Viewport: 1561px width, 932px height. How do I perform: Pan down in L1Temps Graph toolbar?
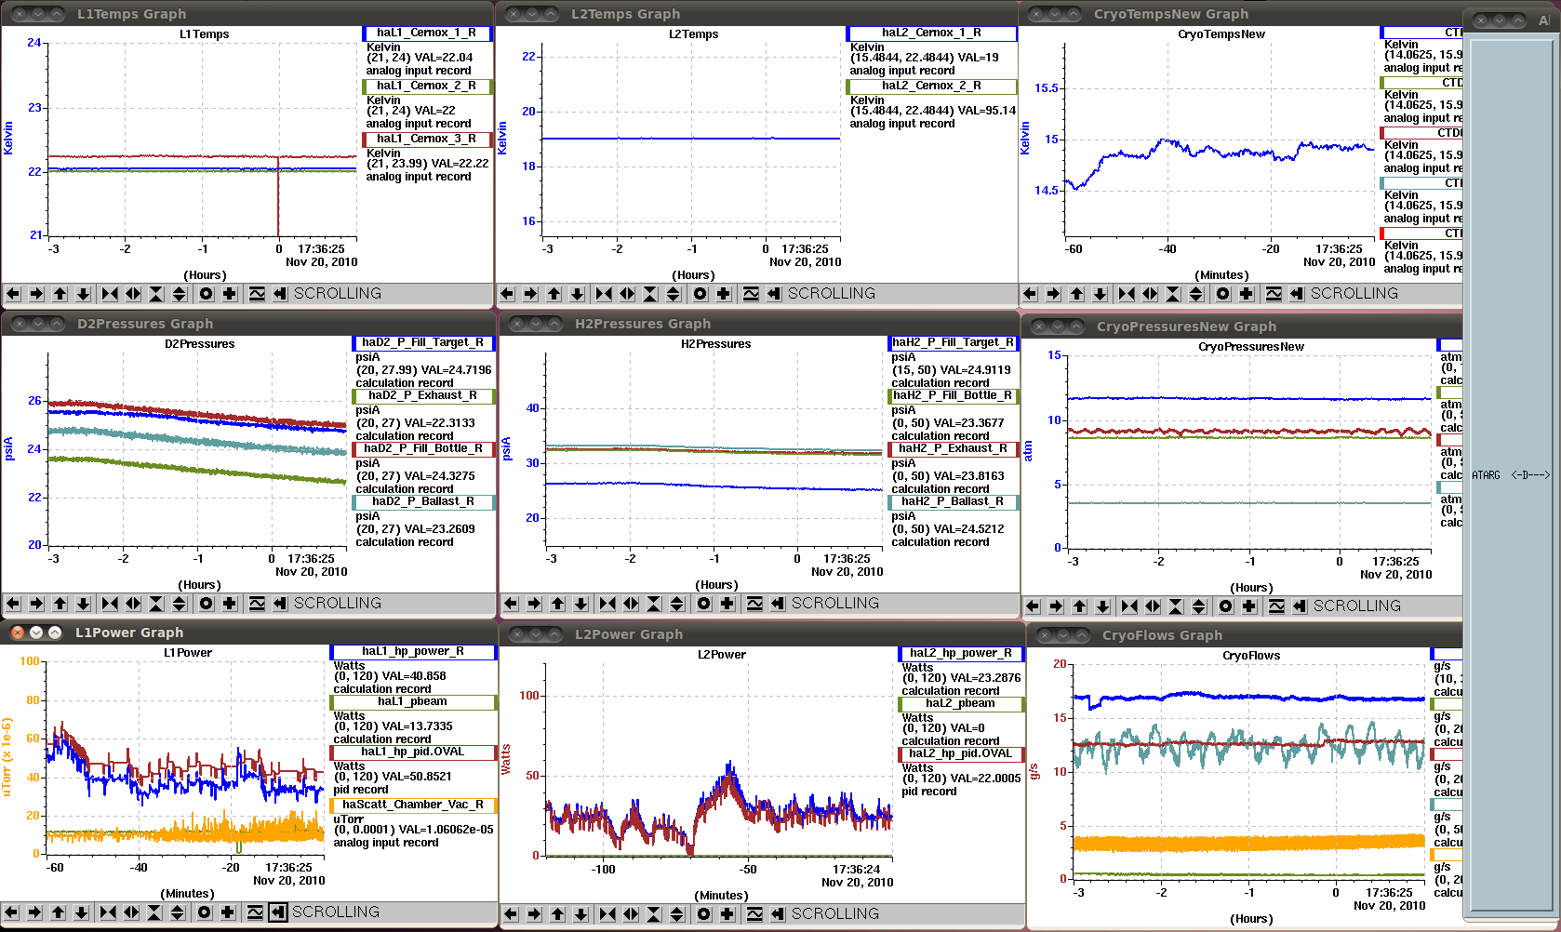tap(83, 294)
